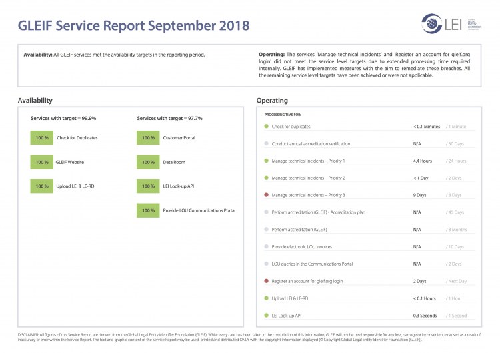Screen dimensions: 500x353
Task: Click the 4.4 Hours processing time value
Action: 423,161
